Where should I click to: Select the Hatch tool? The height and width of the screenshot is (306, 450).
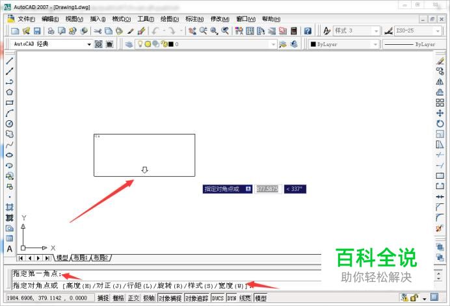(x=10, y=207)
